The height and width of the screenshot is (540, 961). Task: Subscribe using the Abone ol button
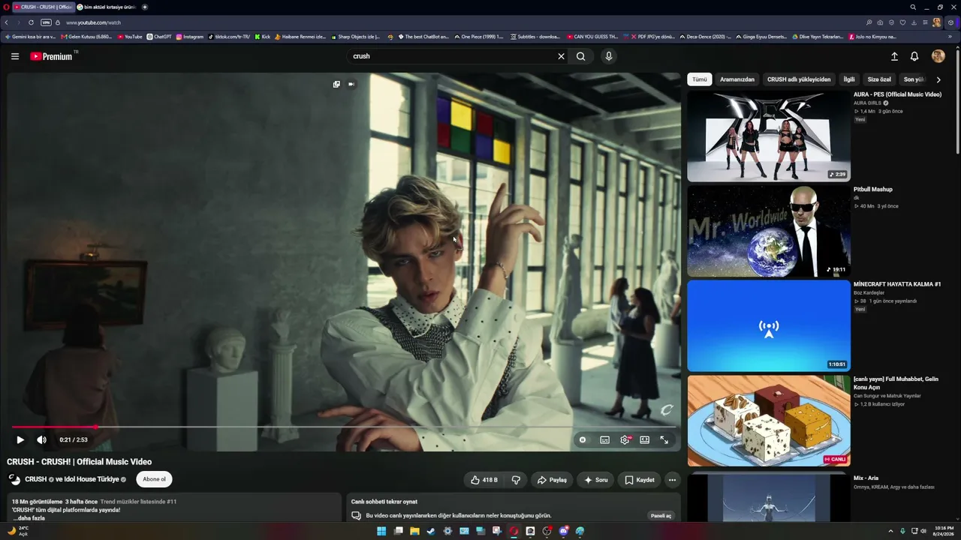tap(154, 479)
